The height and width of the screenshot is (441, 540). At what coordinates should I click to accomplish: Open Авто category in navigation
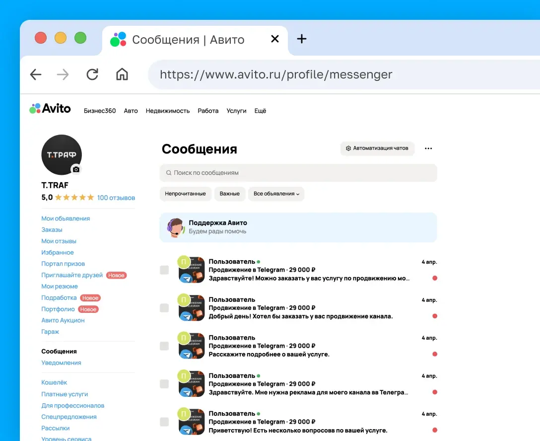(x=131, y=111)
